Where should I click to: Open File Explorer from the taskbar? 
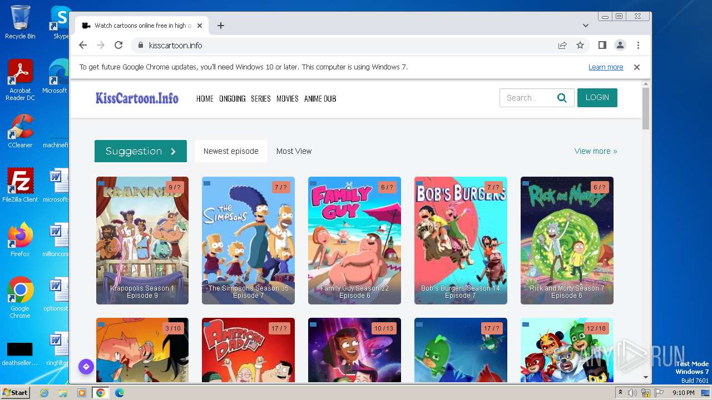63,393
